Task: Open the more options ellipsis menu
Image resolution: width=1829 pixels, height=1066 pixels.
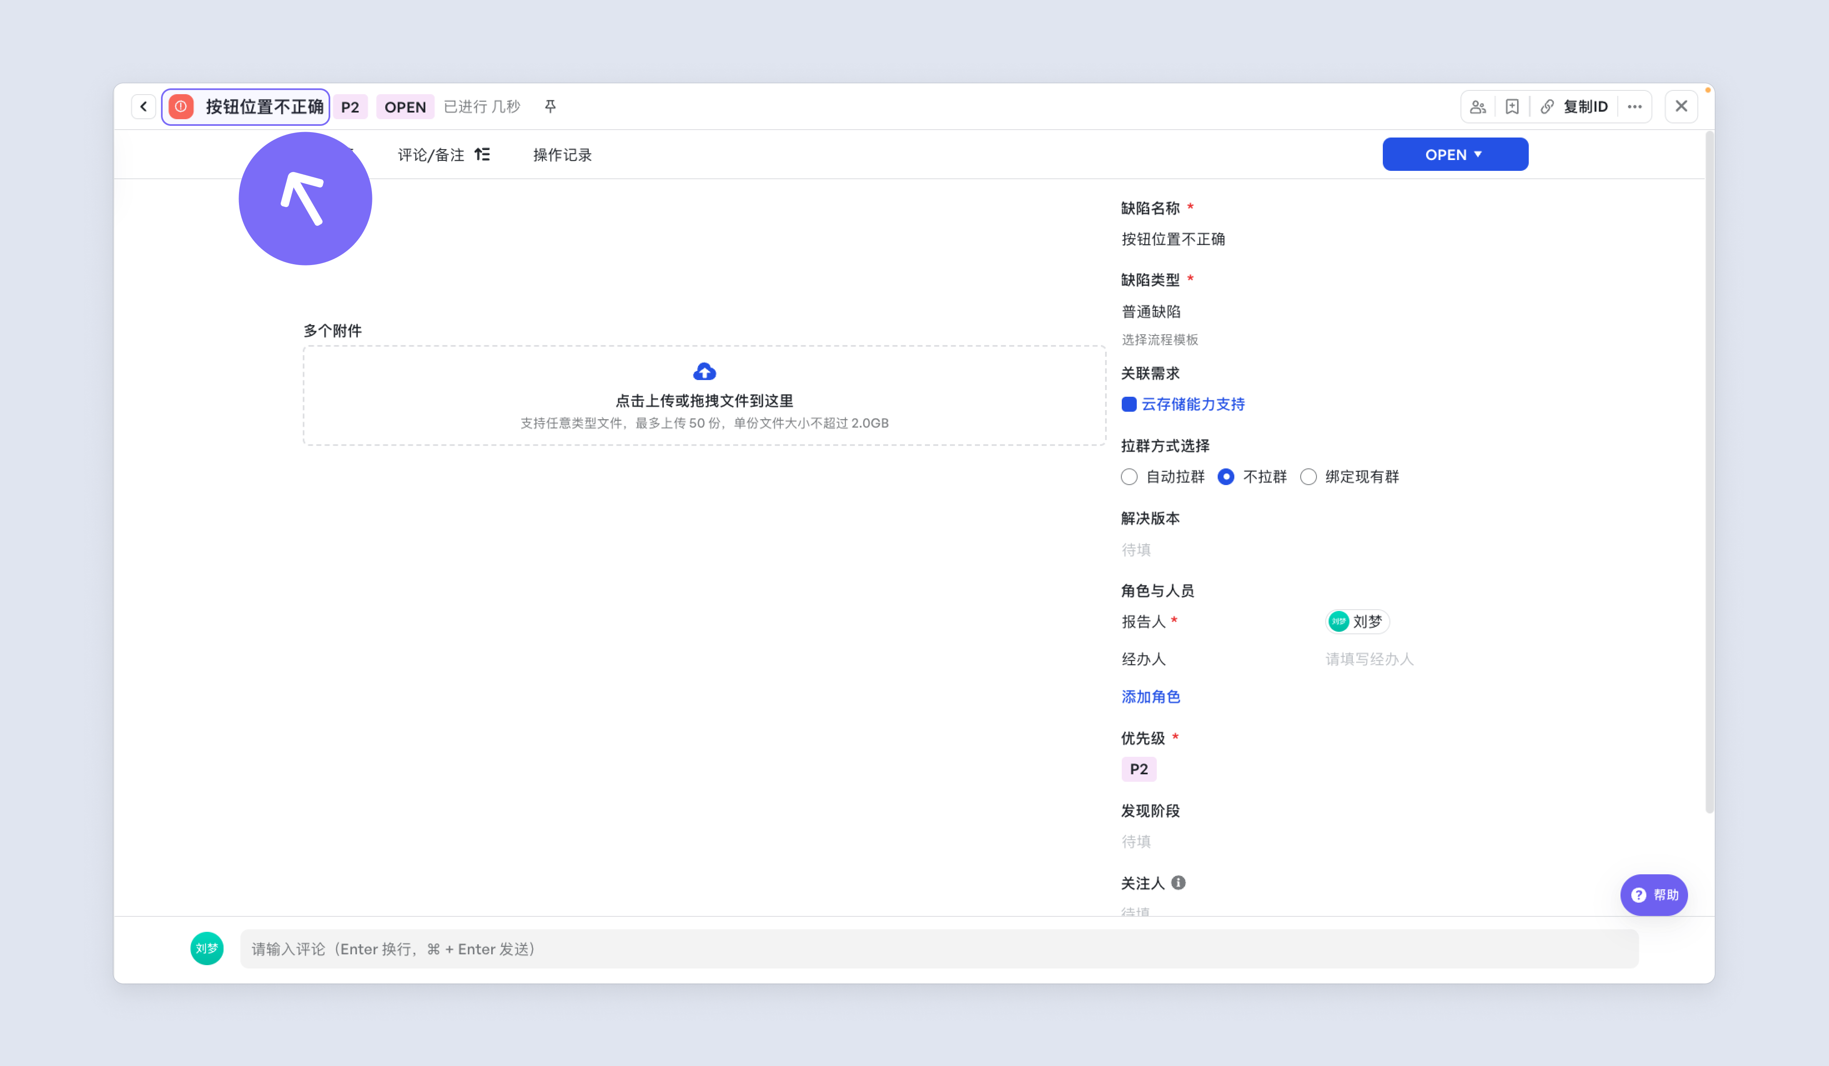Action: (1635, 107)
